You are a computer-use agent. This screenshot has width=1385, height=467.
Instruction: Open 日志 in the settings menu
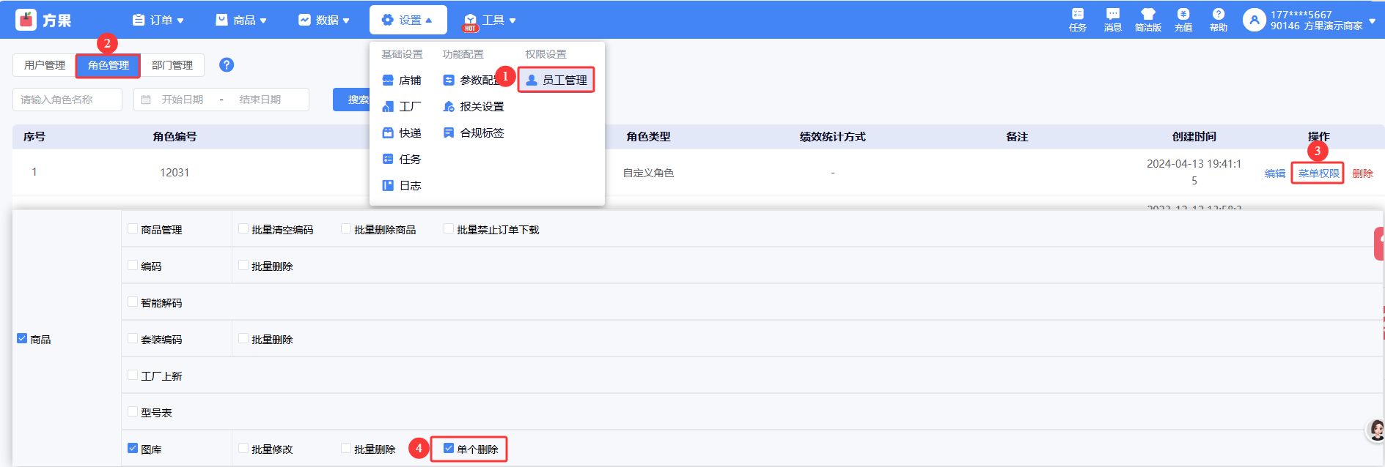(402, 185)
